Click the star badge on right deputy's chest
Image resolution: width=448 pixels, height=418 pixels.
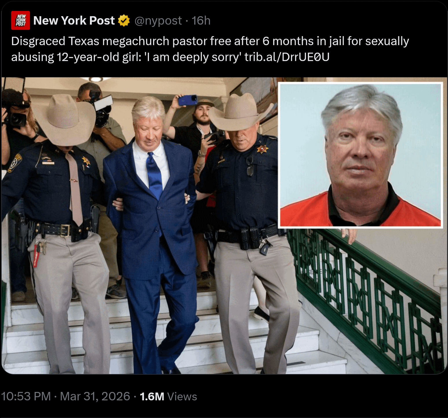coord(262,149)
